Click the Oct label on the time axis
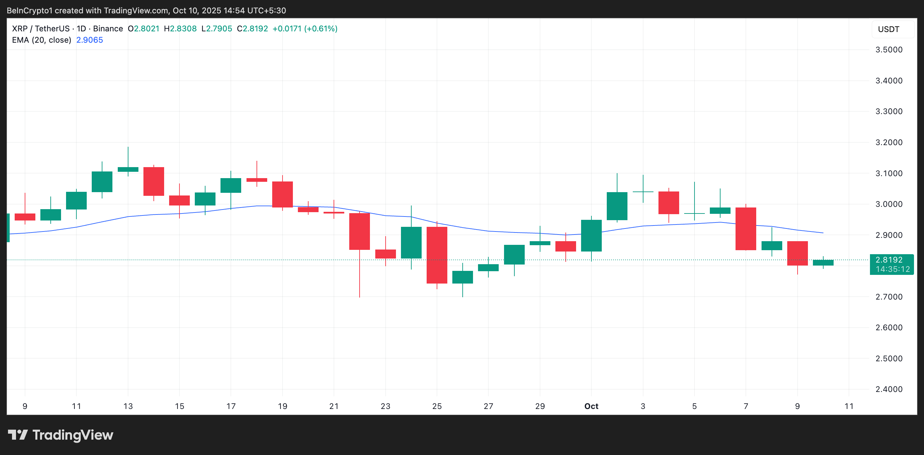The image size is (924, 455). point(591,406)
